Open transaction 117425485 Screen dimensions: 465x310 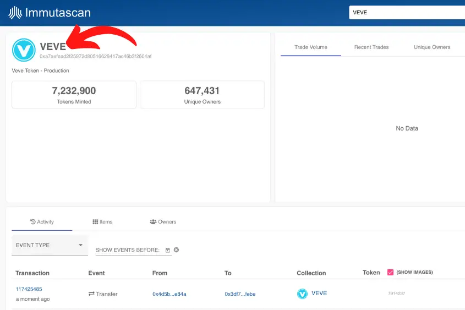[x=29, y=289]
